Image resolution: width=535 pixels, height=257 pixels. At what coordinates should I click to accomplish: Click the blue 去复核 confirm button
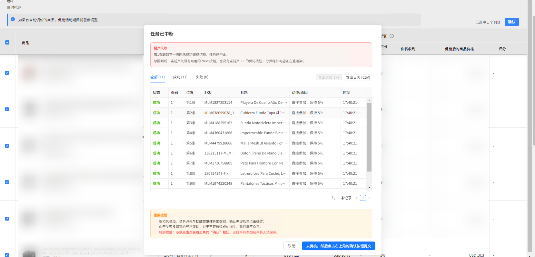[x=339, y=246]
